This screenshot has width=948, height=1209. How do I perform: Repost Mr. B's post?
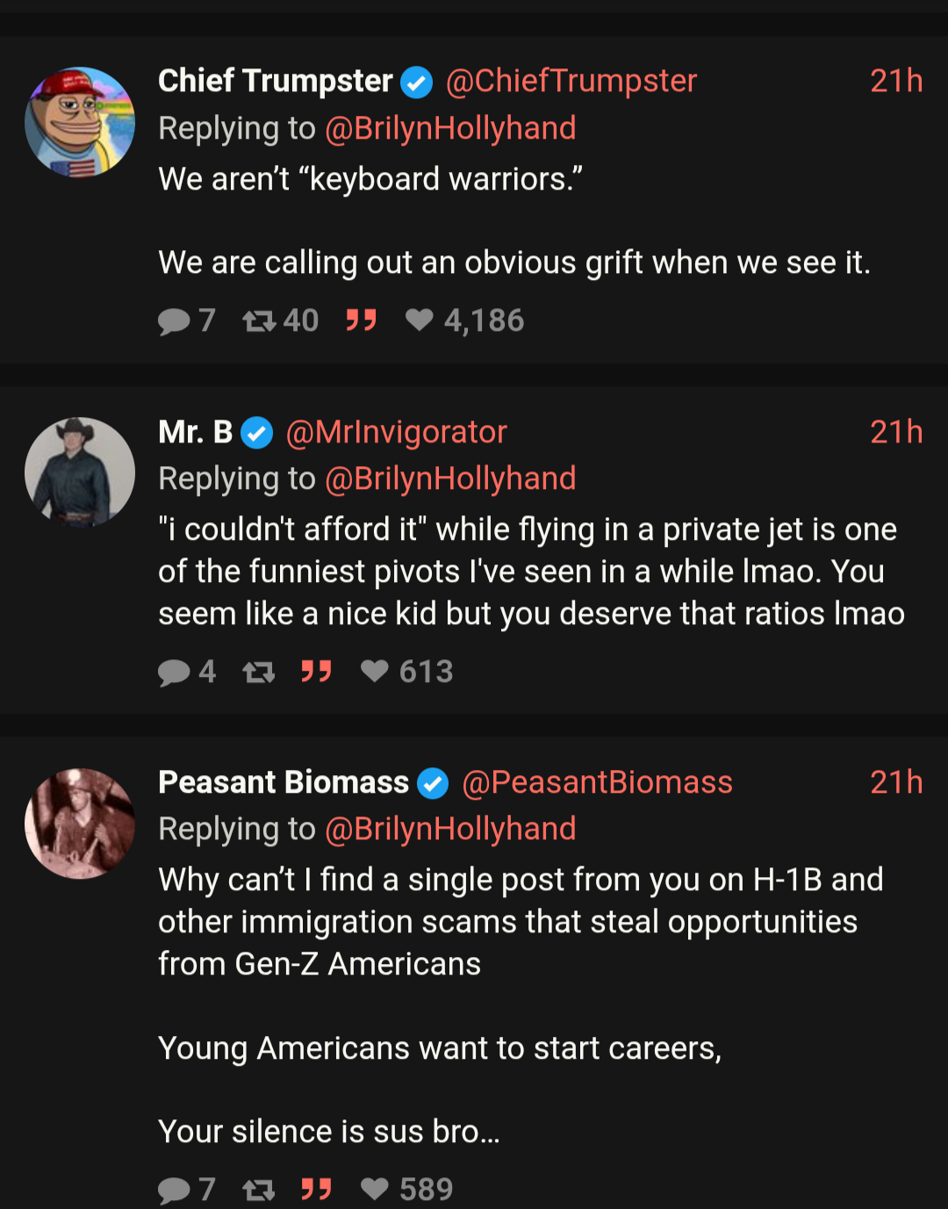click(x=259, y=673)
